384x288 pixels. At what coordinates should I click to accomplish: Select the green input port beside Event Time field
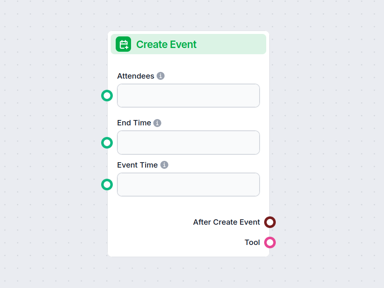107,185
